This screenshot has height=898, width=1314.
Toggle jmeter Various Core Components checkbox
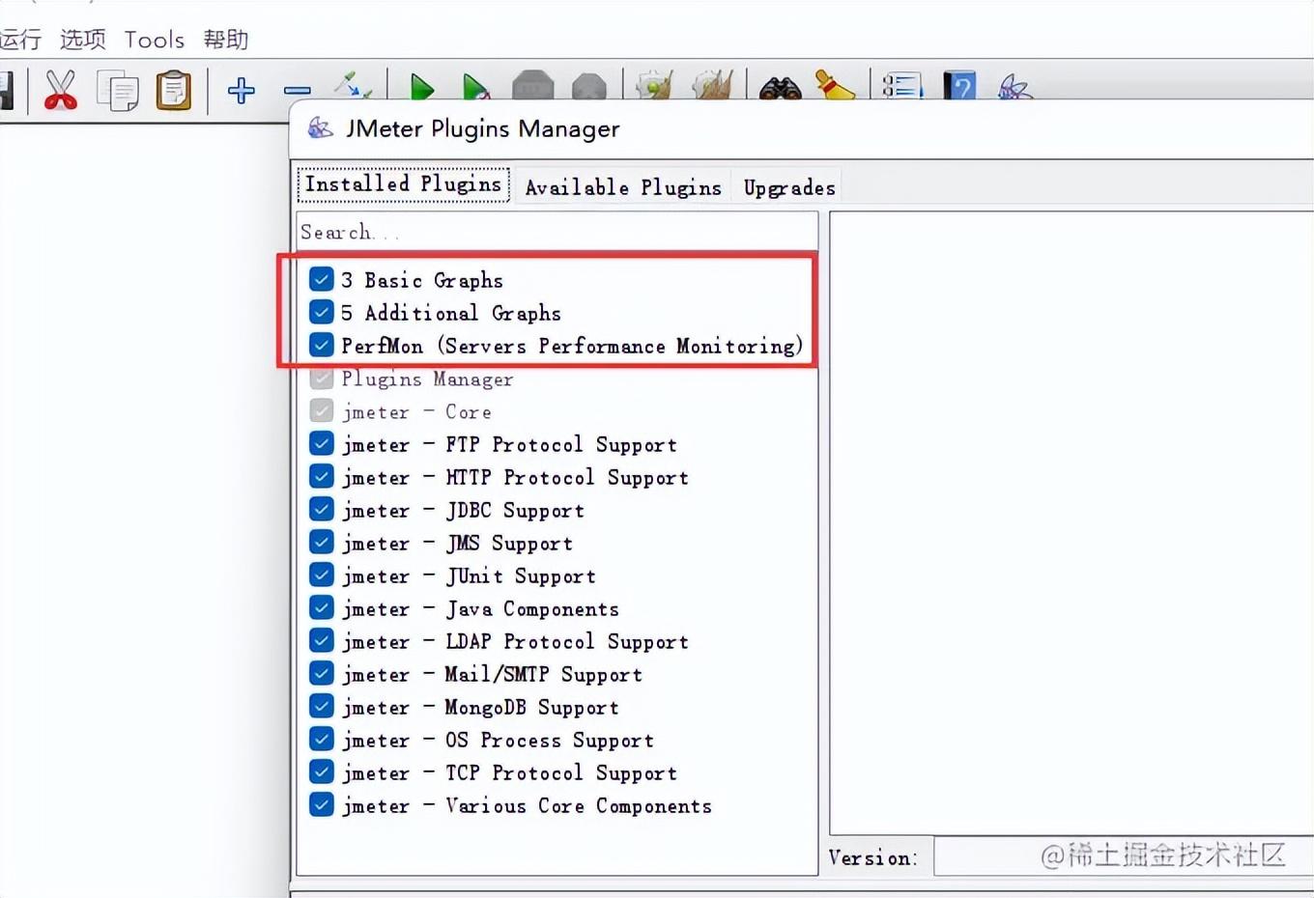pos(322,804)
